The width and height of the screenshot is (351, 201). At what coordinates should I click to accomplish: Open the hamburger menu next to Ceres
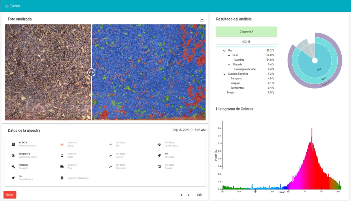tap(6, 6)
